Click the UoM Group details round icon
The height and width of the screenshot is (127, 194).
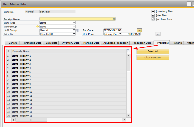78,30
